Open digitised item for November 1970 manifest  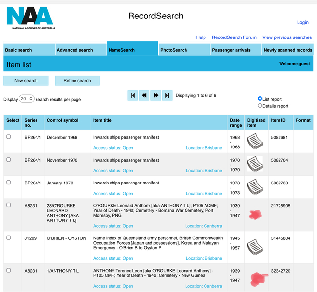tap(255, 164)
